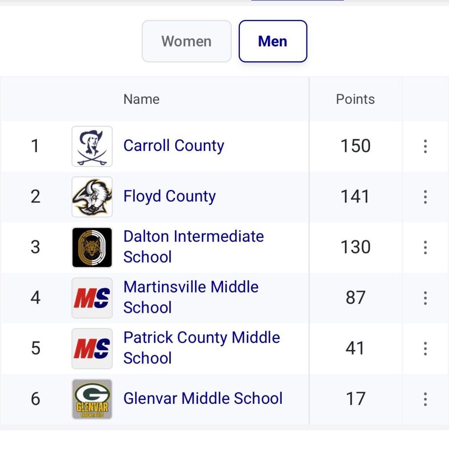Image resolution: width=449 pixels, height=454 pixels.
Task: Click Dalton Intermediate School bobcat logo
Action: (92, 247)
